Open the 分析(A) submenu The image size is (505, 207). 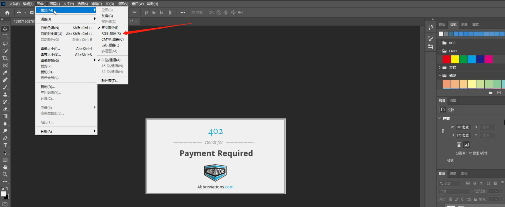click(66, 131)
